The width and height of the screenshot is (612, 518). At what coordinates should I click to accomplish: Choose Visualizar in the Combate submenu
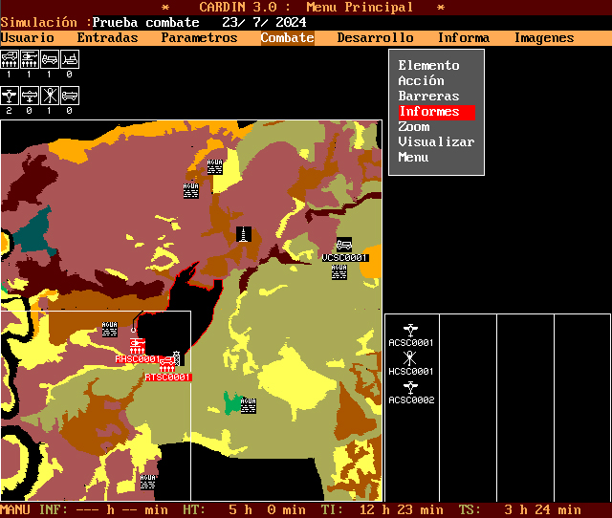pos(436,142)
